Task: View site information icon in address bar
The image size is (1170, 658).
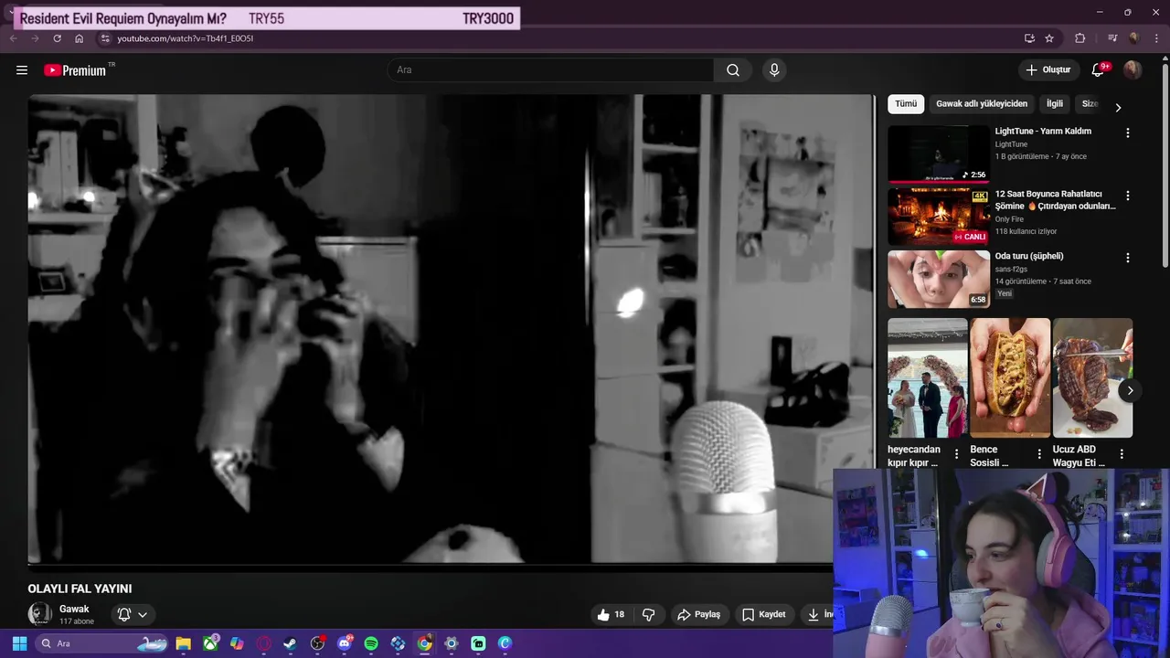Action: (105, 38)
